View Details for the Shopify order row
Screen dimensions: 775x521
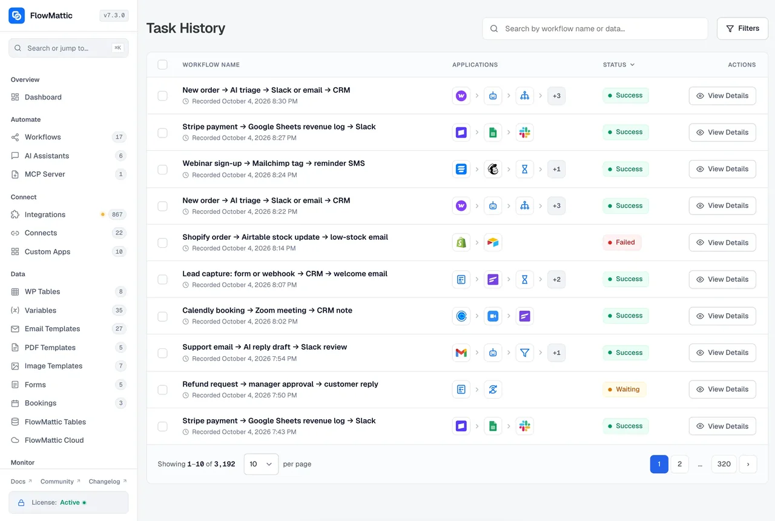[722, 242]
